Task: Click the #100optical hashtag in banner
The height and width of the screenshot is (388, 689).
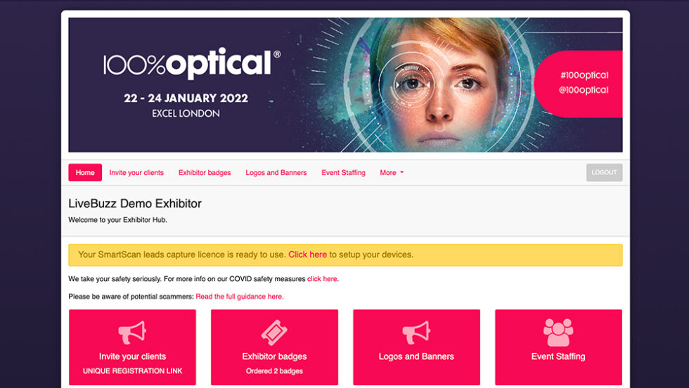Action: (x=584, y=75)
